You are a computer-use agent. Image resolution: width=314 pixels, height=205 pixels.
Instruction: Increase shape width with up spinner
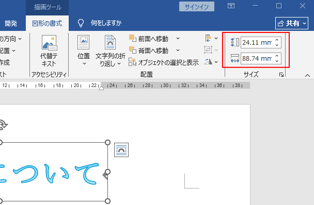[277, 56]
